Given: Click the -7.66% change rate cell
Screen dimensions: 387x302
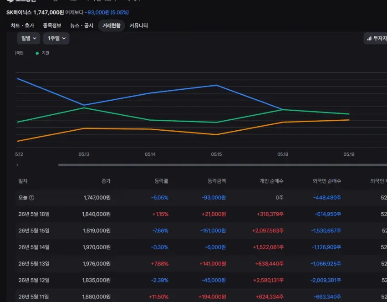Looking at the screenshot, I should (160, 230).
